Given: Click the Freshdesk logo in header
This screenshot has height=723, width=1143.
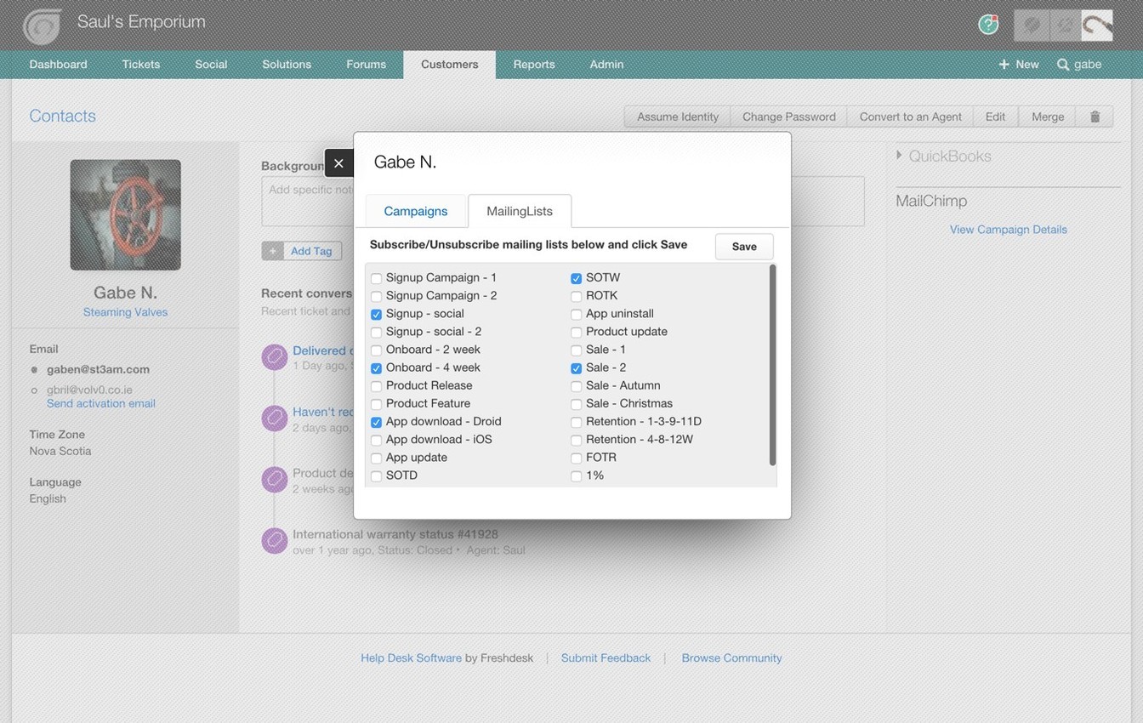Looking at the screenshot, I should point(42,26).
